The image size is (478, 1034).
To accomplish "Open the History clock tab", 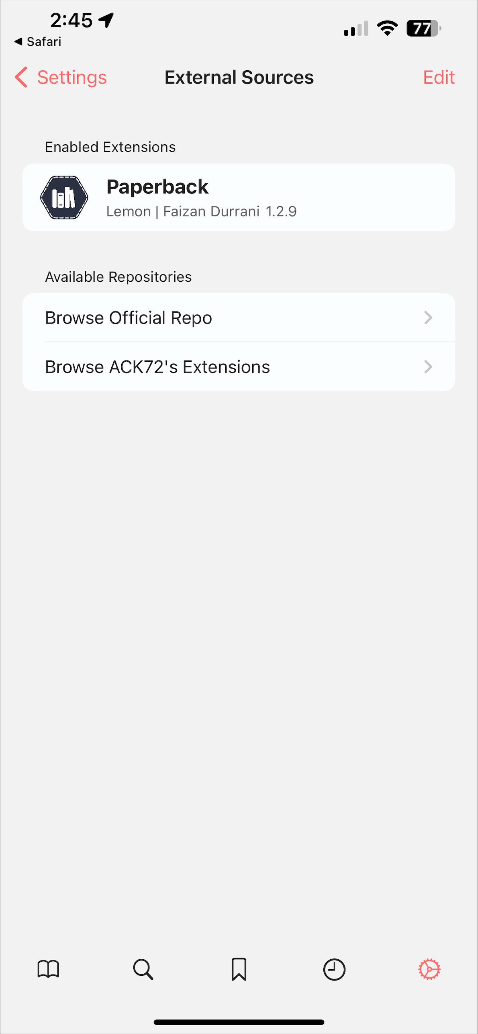I will tap(334, 969).
